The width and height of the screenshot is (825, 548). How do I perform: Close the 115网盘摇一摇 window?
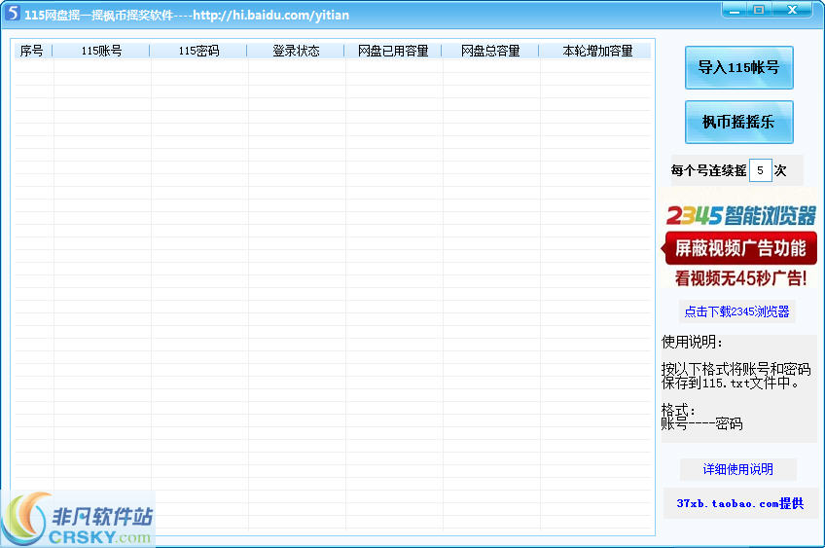(792, 10)
